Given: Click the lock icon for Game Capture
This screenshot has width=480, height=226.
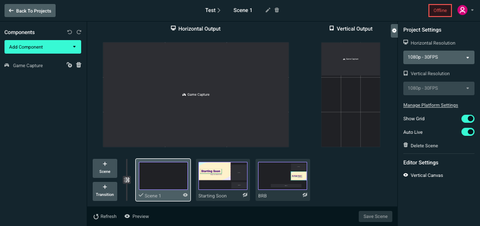Looking at the screenshot, I should 69,65.
